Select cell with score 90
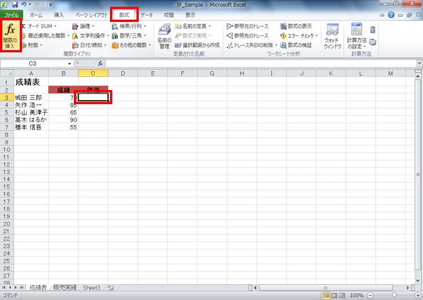423x300 pixels. (x=63, y=120)
